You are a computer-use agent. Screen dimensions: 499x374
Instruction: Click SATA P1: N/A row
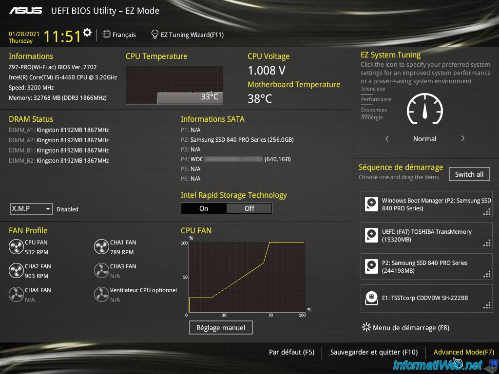[191, 130]
